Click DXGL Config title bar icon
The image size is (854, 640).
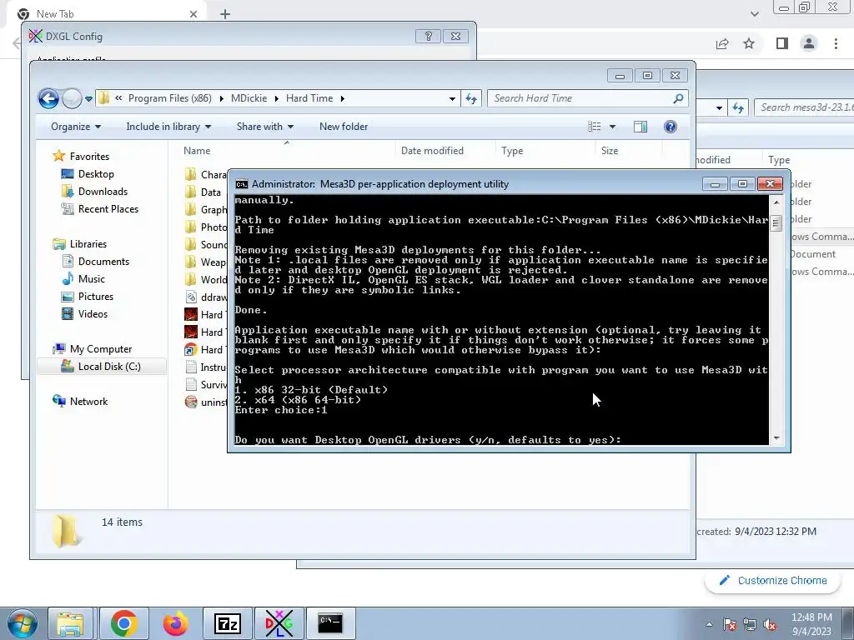(35, 37)
